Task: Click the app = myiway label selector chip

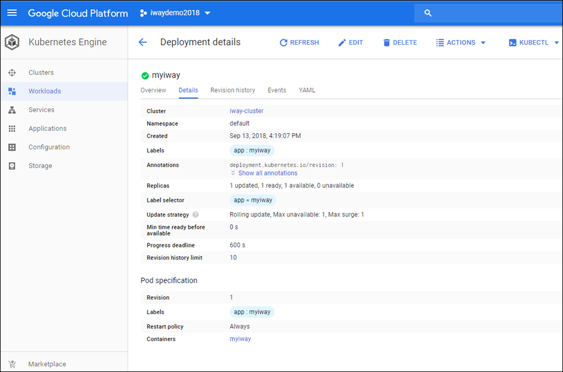Action: click(253, 200)
